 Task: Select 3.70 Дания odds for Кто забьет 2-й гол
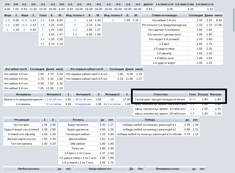[50, 74]
